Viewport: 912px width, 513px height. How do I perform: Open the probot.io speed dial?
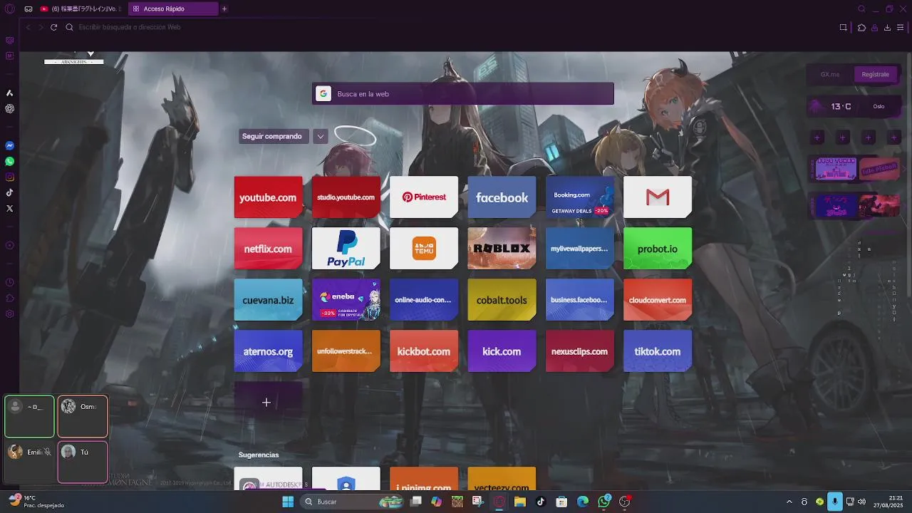coord(658,249)
